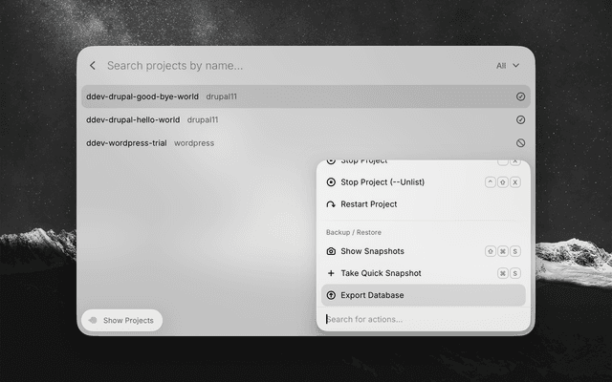
Task: Click the plus icon for Take Quick Snapshot
Action: point(331,273)
